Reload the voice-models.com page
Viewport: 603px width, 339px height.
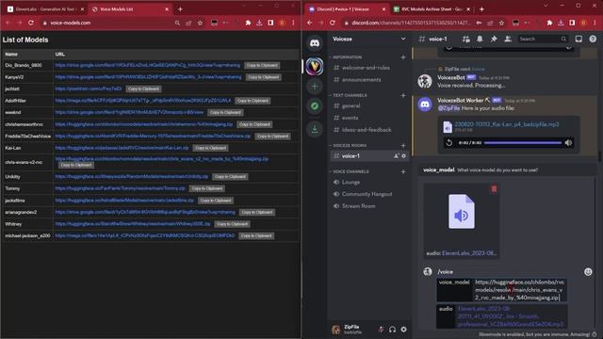coord(31,23)
